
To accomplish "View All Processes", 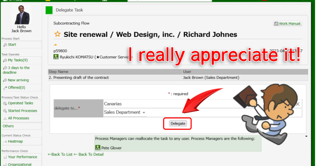I will coord(18,118).
